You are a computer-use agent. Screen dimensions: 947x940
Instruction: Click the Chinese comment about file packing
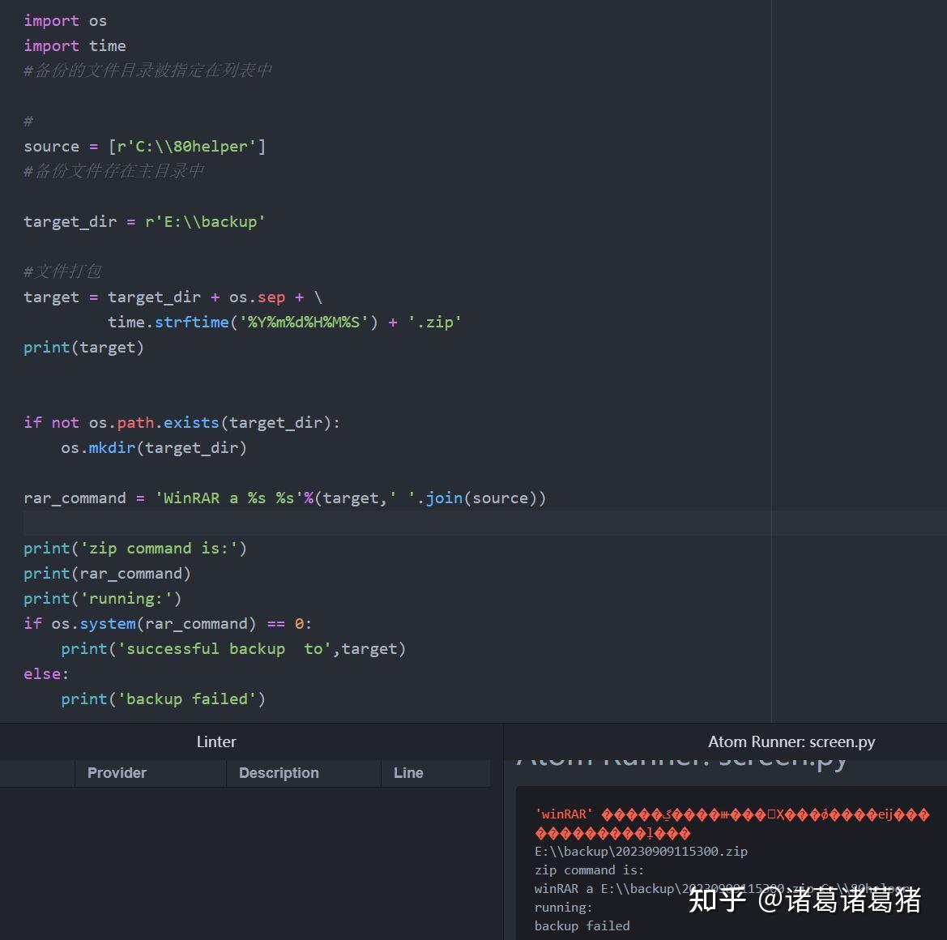(x=62, y=271)
